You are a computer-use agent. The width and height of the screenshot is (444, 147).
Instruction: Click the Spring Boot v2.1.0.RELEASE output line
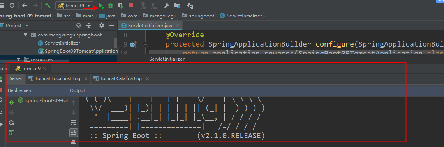coord(178,136)
